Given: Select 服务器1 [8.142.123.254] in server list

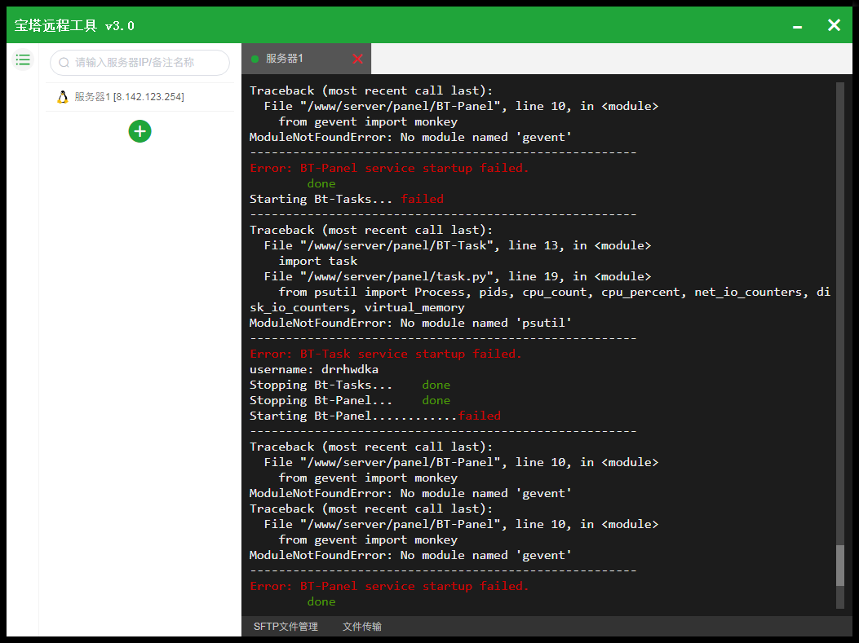Looking at the screenshot, I should coord(139,97).
